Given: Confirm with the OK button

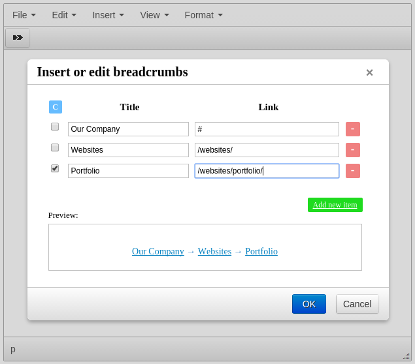Looking at the screenshot, I should tap(308, 304).
